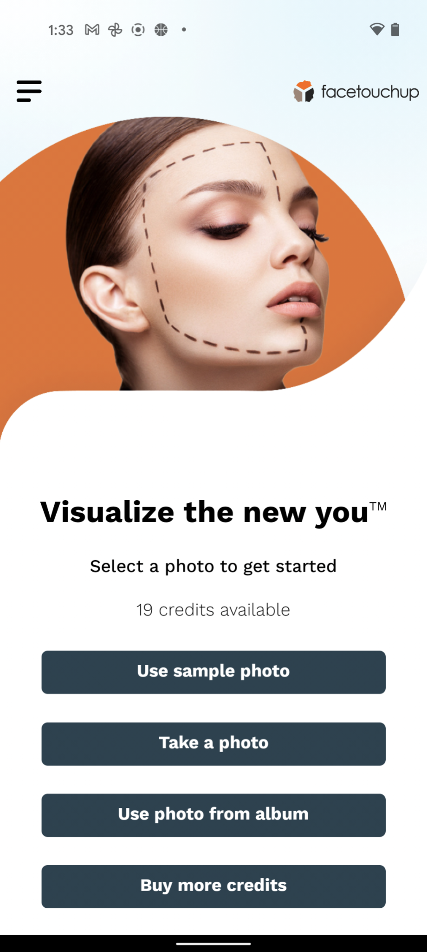
Task: Tap the pinwheel notification icon
Action: click(115, 30)
